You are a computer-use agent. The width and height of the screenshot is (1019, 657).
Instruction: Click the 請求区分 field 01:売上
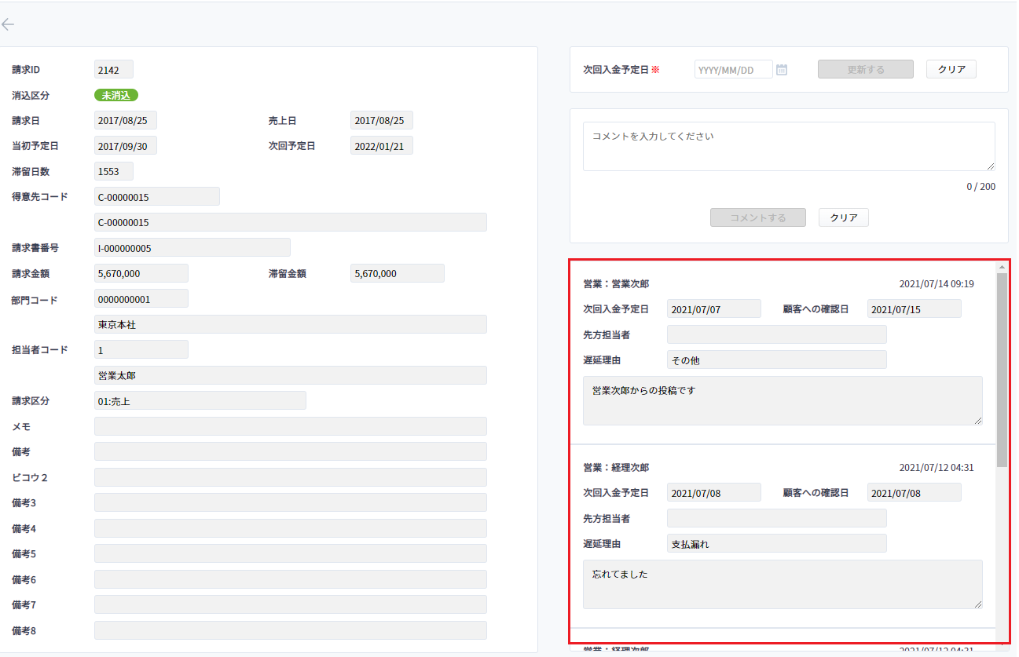pos(200,400)
